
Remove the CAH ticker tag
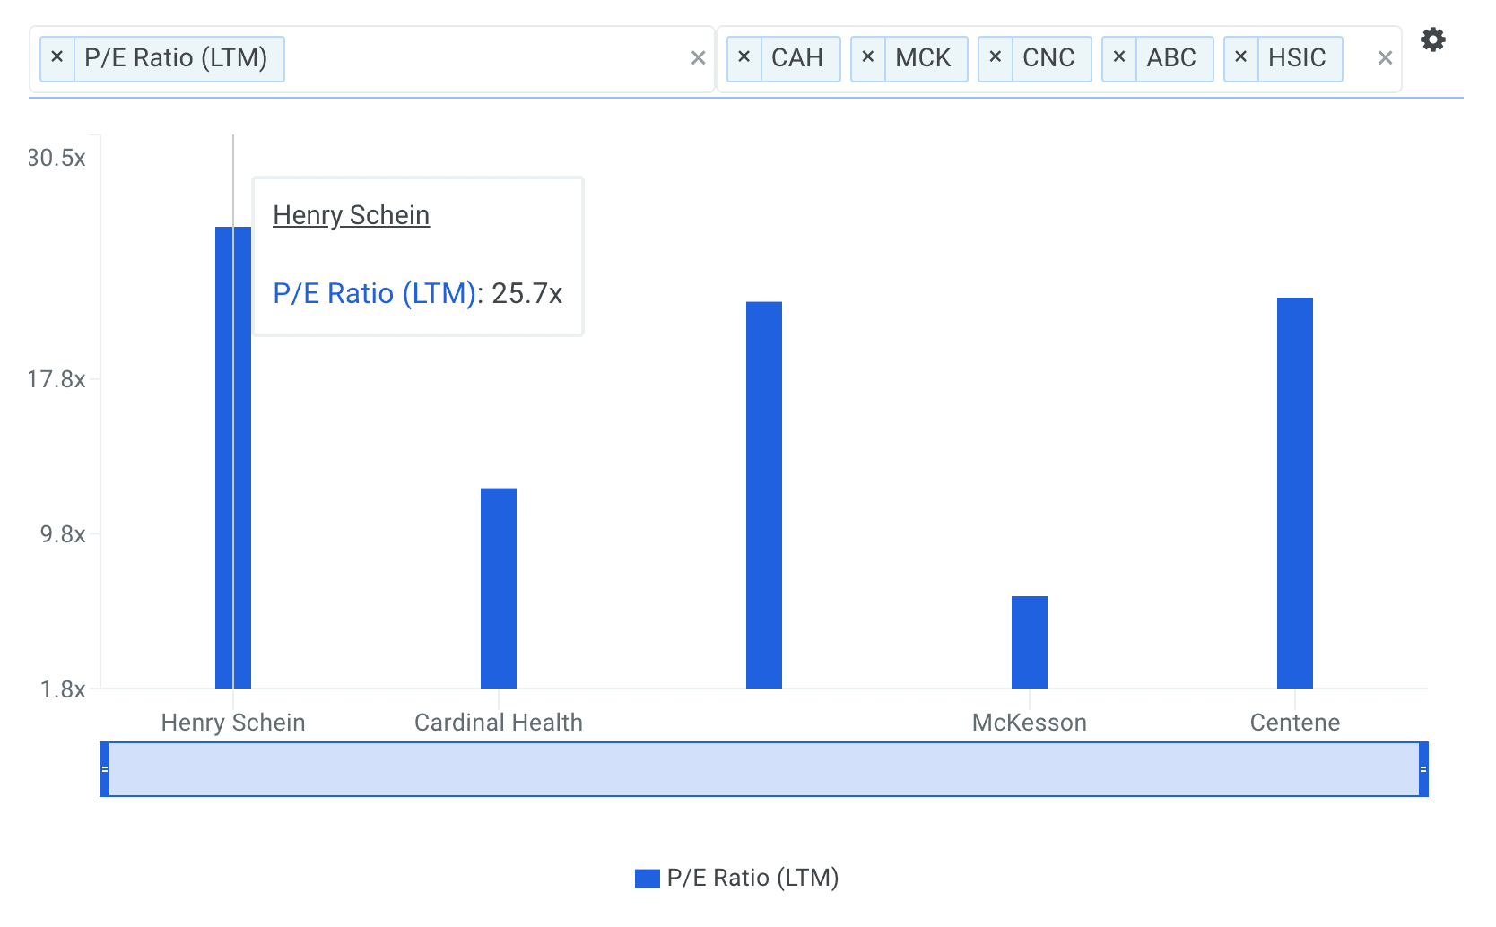[744, 57]
